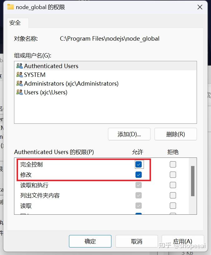Check Deny for 修改
The height and width of the screenshot is (255, 211).
pos(173,175)
